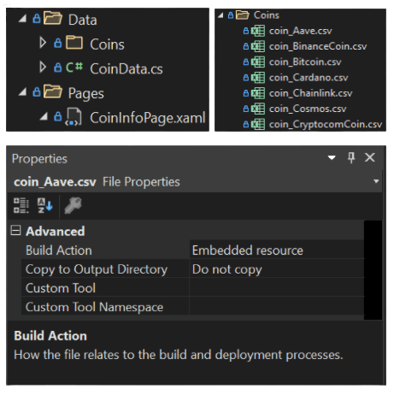
Task: Click the Categorized view icon in Properties
Action: (21, 205)
